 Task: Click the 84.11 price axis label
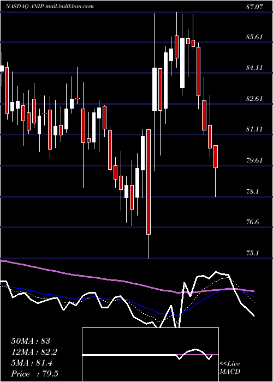coord(255,68)
